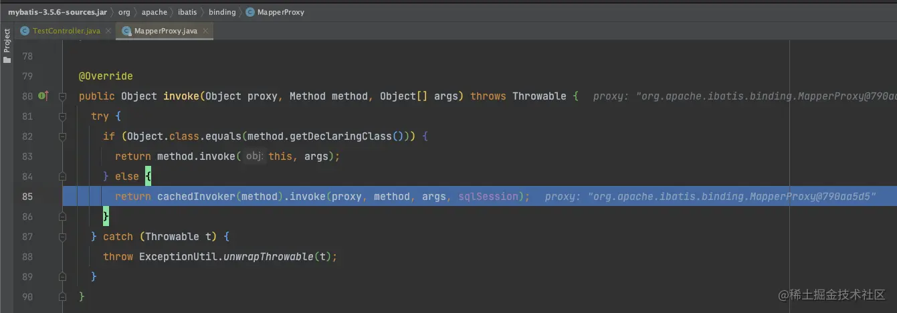Close the MapperProxy.java tab
This screenshot has height=313, width=897.
tap(205, 31)
